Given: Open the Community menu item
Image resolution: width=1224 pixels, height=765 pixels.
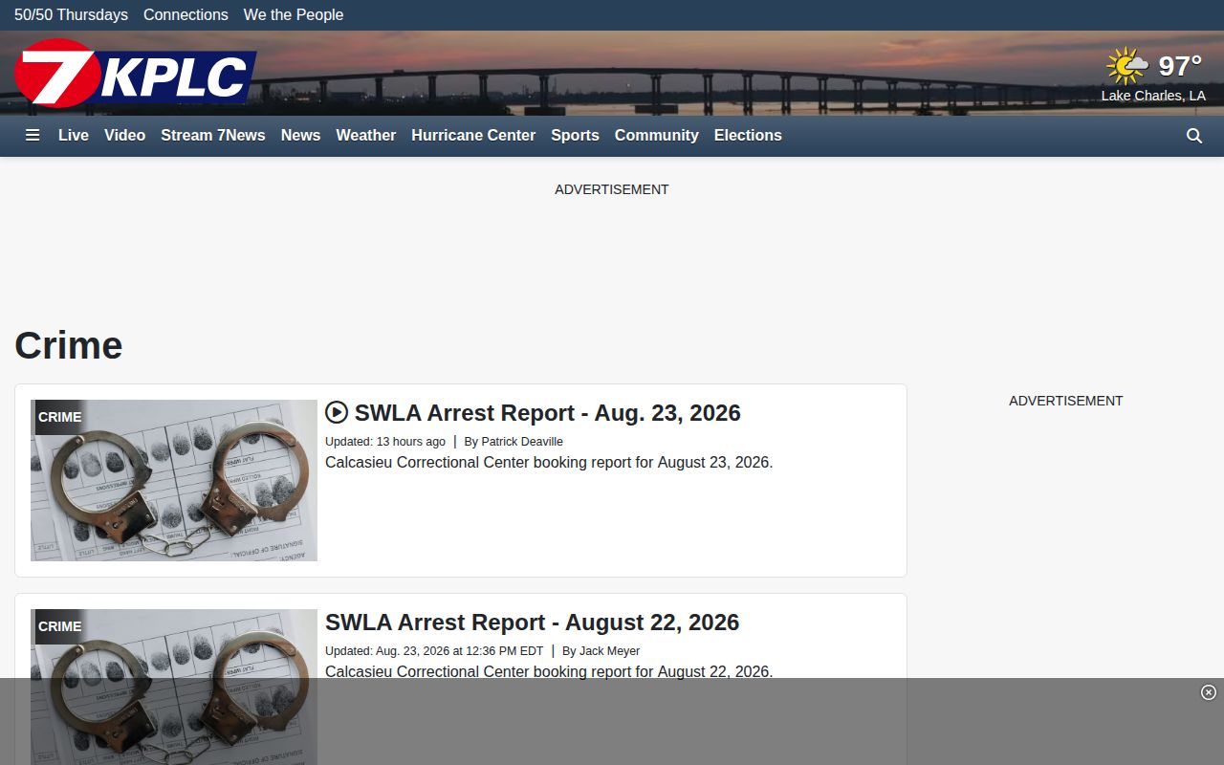Looking at the screenshot, I should point(656,136).
